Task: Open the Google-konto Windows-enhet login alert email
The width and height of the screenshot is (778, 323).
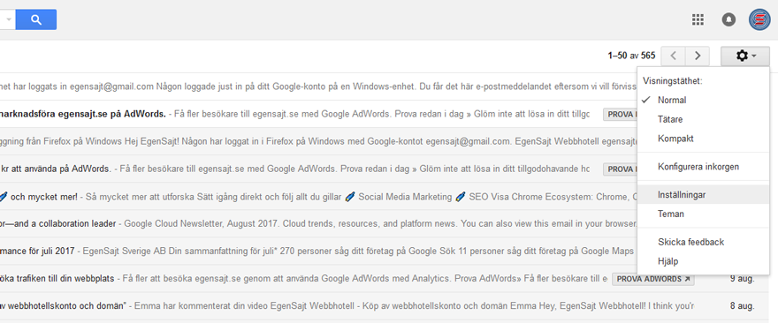Action: pos(317,86)
